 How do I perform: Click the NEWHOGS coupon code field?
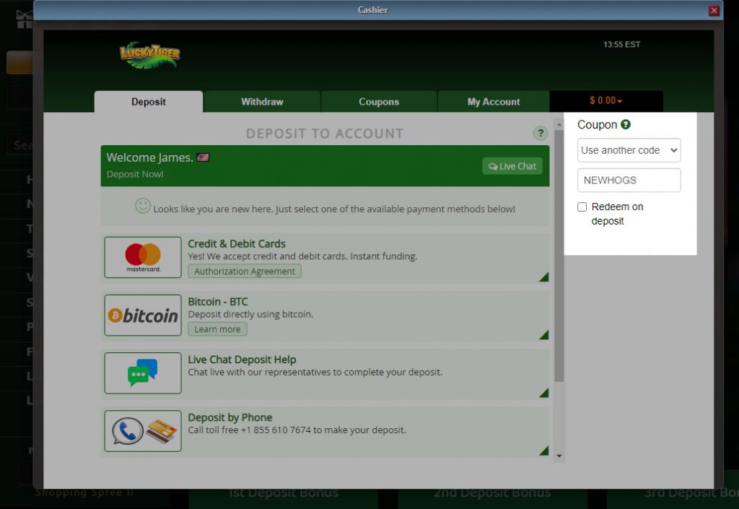click(628, 180)
